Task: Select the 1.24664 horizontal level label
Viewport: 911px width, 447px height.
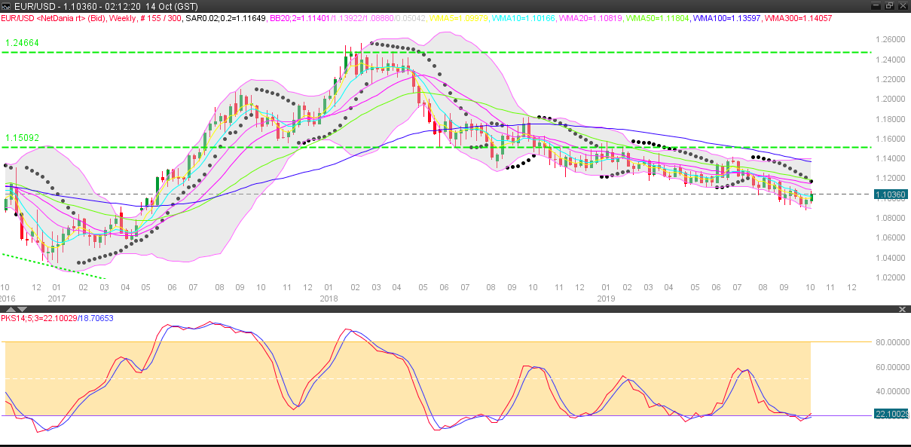Action: click(x=23, y=44)
